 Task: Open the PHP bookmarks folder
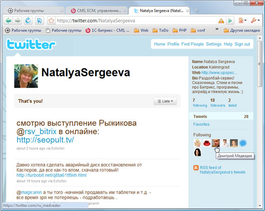click(180, 30)
